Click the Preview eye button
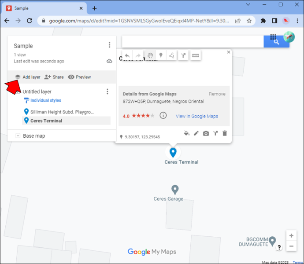The image size is (304, 264). (79, 77)
